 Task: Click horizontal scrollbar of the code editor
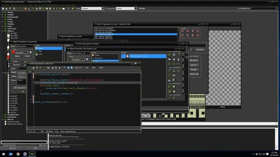pos(84,128)
